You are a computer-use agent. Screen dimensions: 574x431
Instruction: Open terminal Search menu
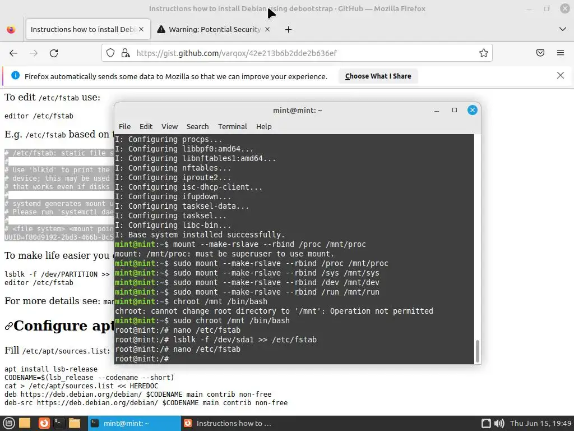click(x=197, y=126)
